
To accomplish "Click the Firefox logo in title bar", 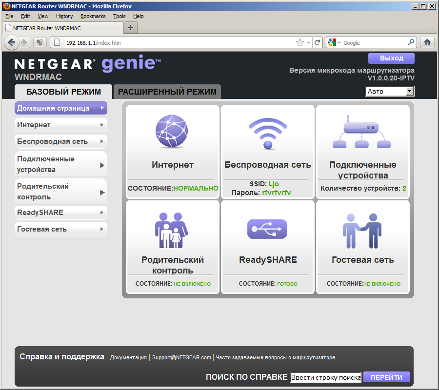I will coord(6,6).
